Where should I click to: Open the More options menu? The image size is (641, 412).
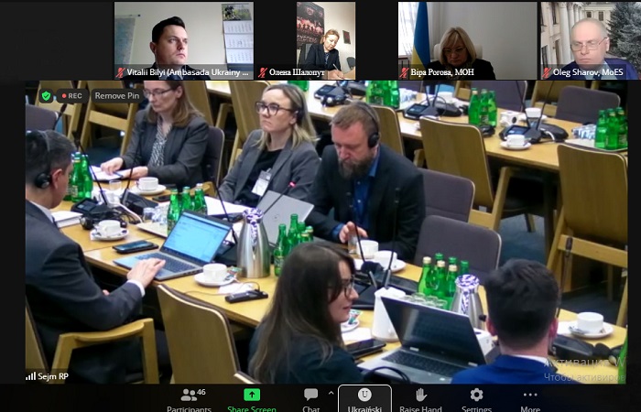(x=530, y=400)
